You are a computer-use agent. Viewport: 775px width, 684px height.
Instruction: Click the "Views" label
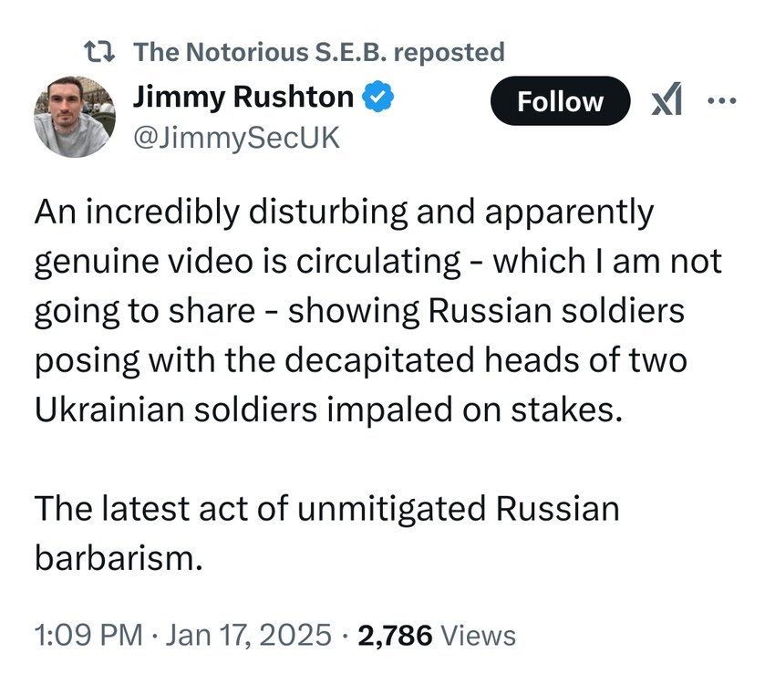pos(478,635)
